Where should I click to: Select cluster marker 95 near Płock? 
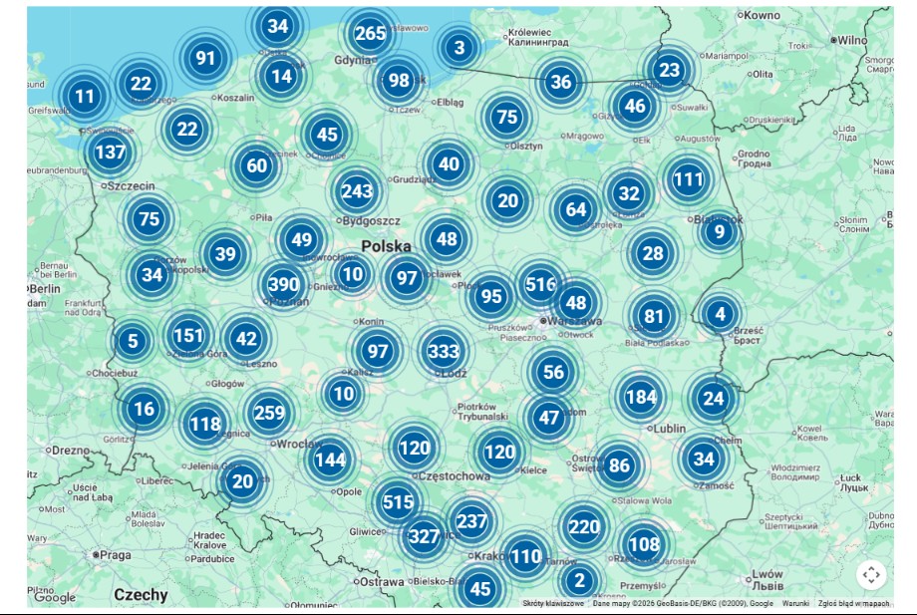(490, 296)
